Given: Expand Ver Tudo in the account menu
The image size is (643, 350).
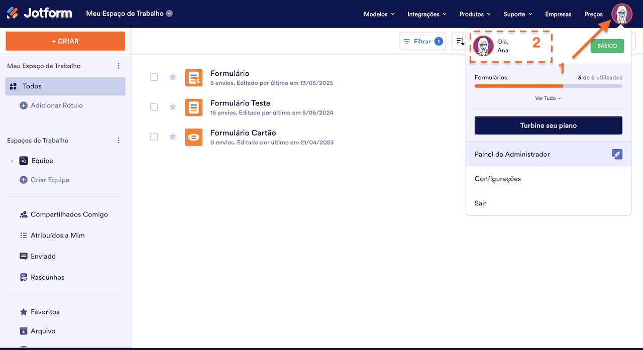Looking at the screenshot, I should pyautogui.click(x=548, y=98).
